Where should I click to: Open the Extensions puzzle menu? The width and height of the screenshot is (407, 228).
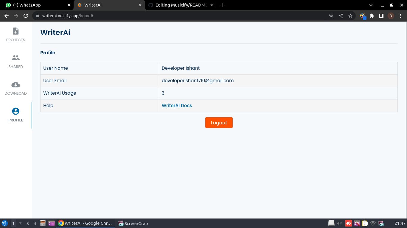(x=372, y=16)
